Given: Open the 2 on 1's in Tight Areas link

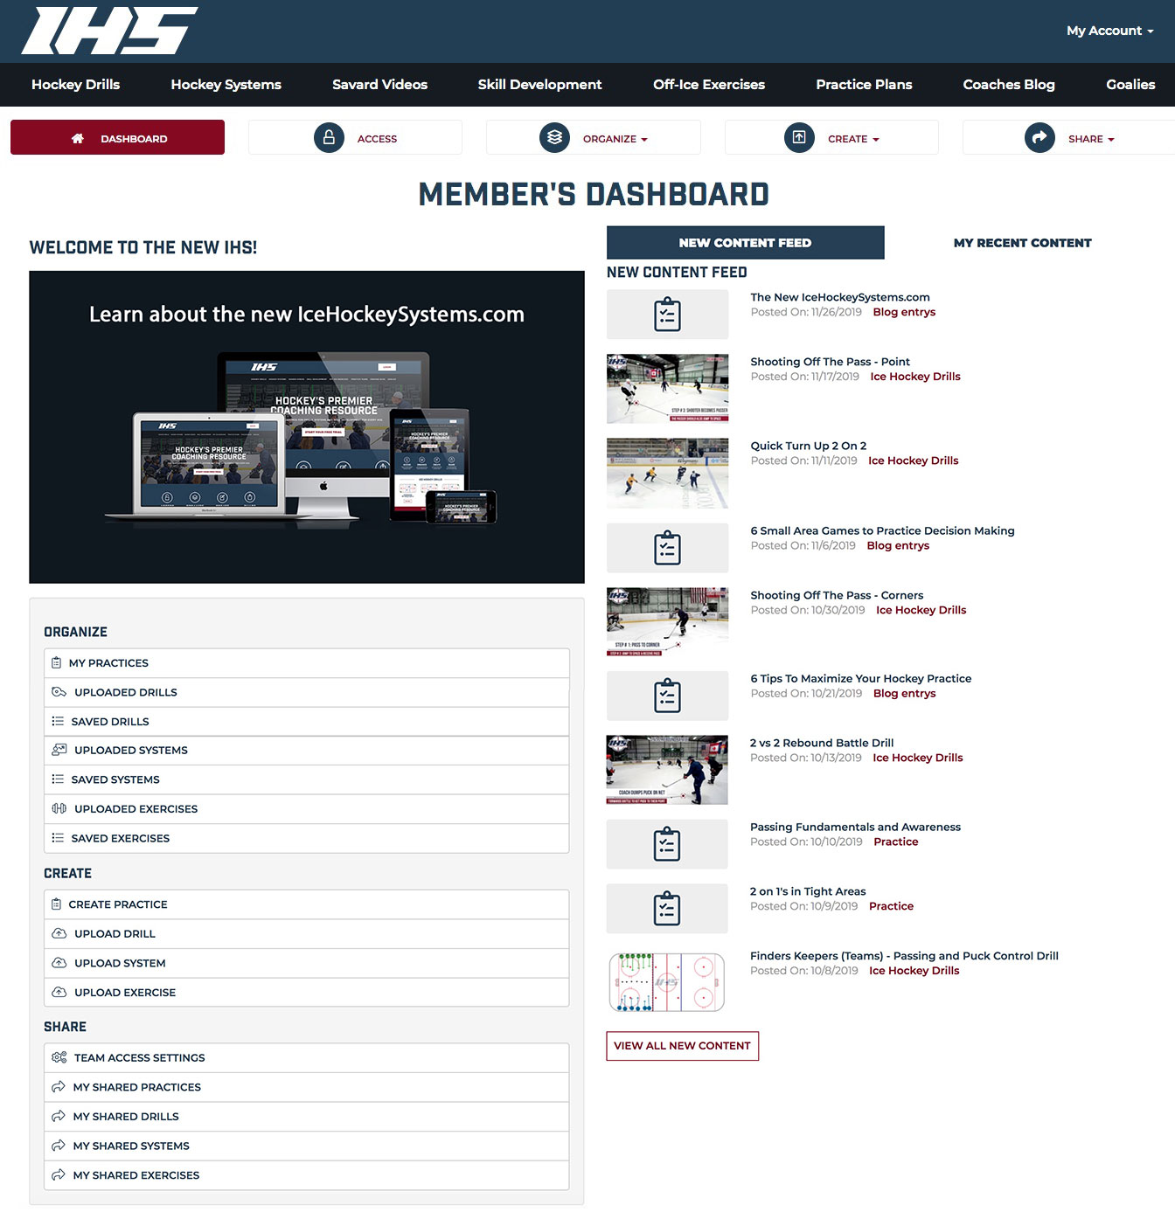Looking at the screenshot, I should 808,891.
